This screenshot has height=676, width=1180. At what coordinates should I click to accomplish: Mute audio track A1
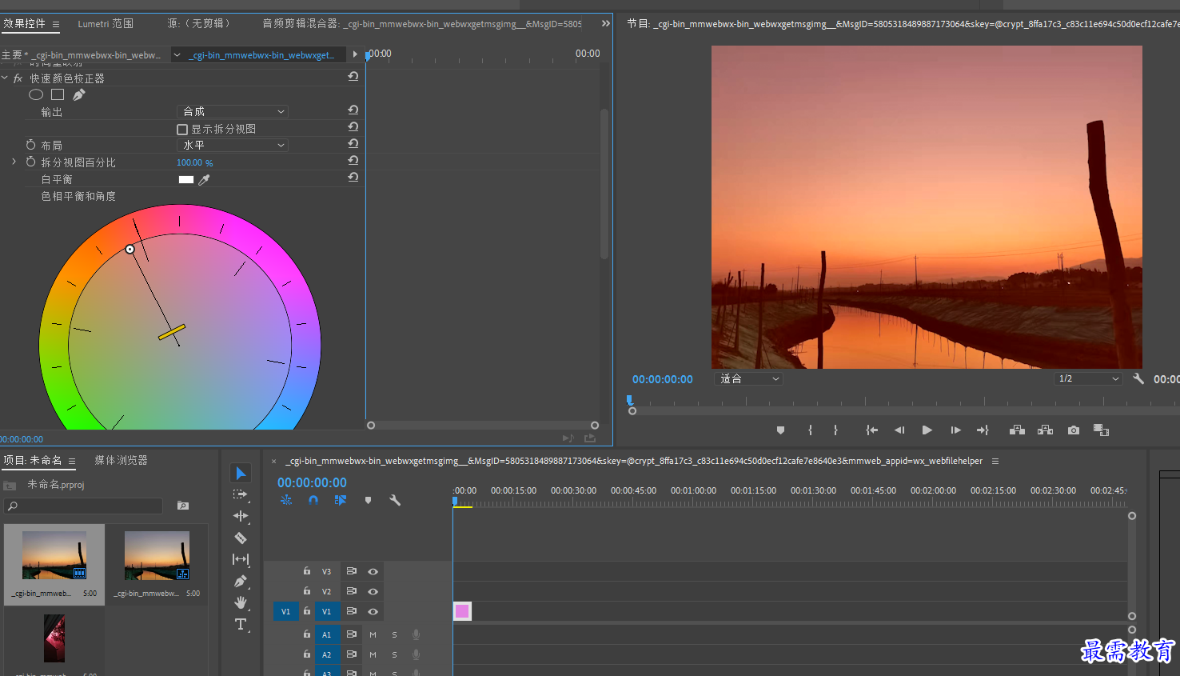pos(373,634)
